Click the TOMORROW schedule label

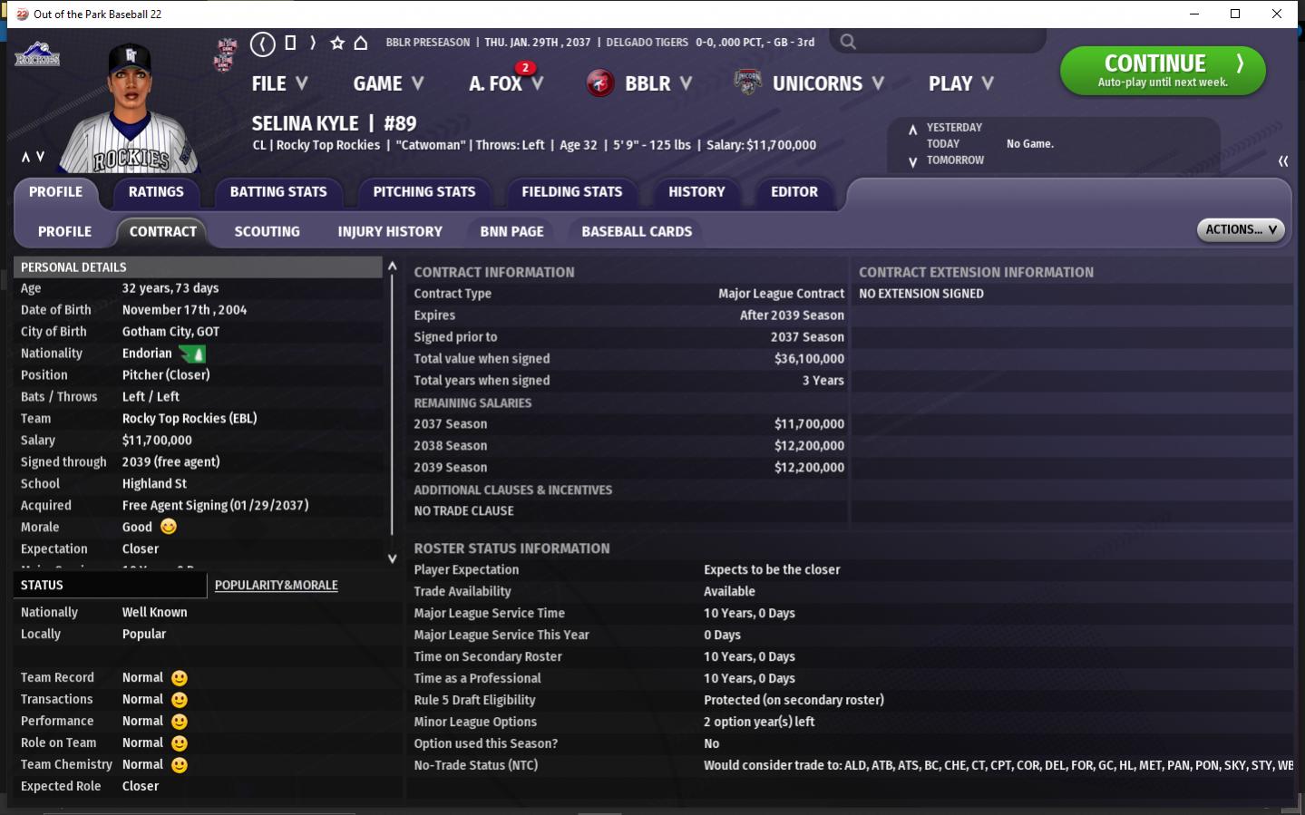click(x=955, y=160)
